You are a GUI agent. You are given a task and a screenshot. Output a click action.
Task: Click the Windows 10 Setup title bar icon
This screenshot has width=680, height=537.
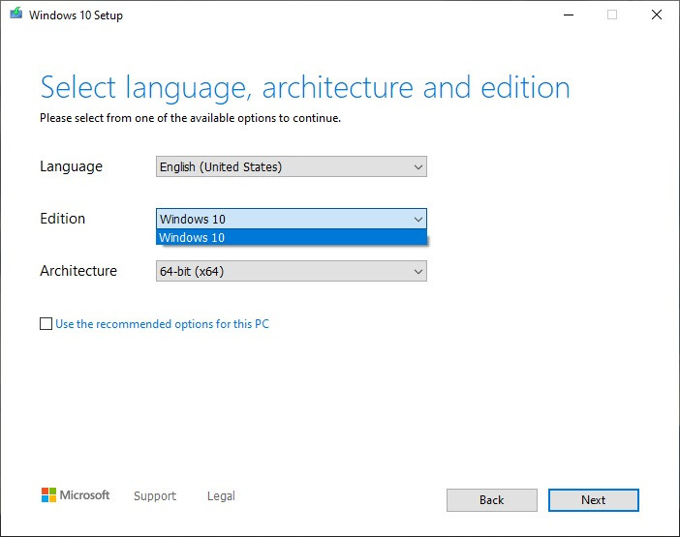(x=16, y=14)
